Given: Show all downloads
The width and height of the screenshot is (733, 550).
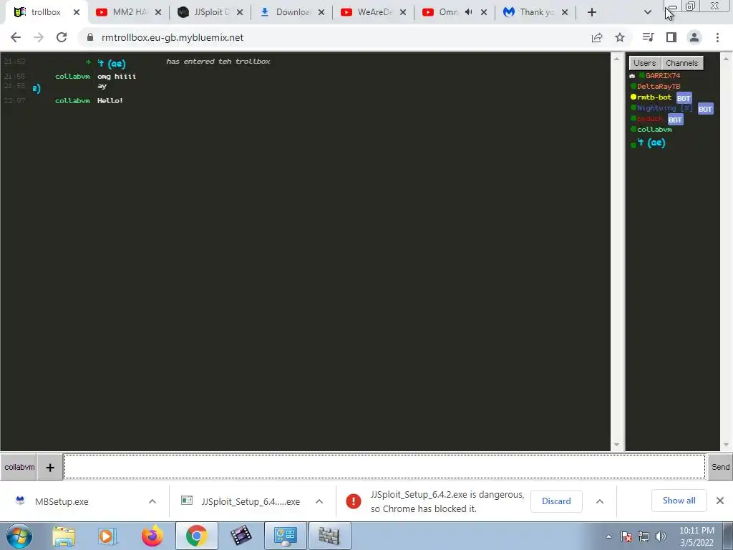Looking at the screenshot, I should coord(679,501).
